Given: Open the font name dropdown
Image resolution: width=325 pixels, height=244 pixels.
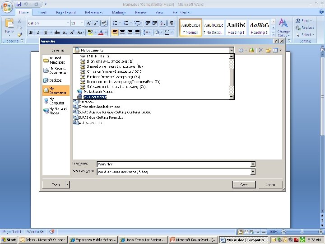Looking at the screenshot, I should [68, 23].
